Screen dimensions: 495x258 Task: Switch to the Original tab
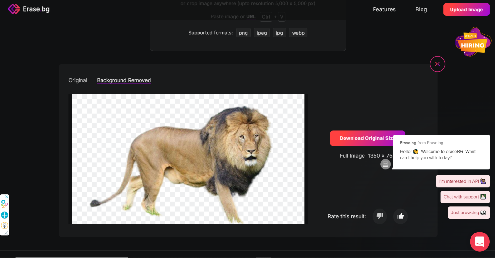tap(78, 80)
